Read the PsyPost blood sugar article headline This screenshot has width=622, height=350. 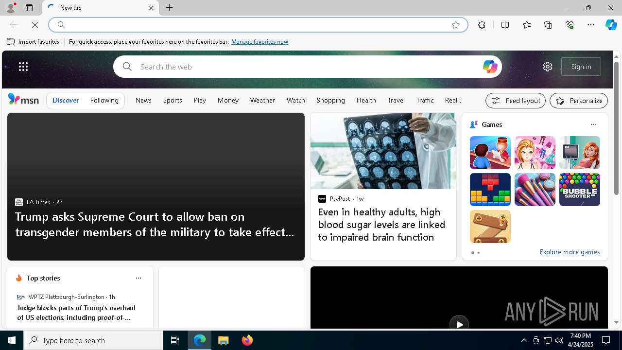pyautogui.click(x=381, y=225)
